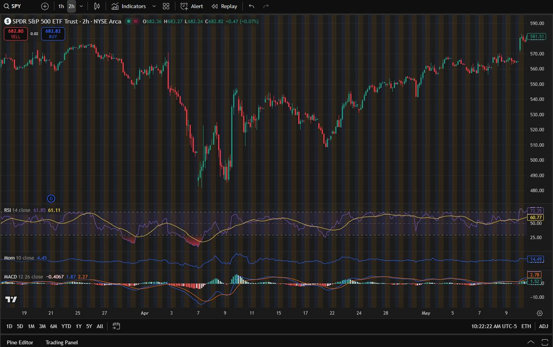Add symbol with plus circle icon

tap(45, 6)
